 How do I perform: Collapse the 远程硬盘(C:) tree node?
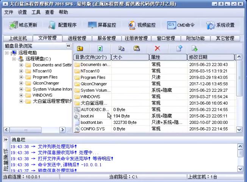pos(14,59)
